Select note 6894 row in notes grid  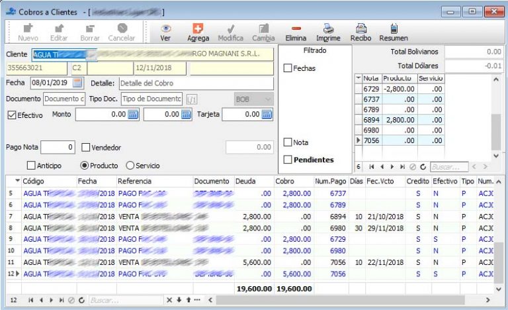point(400,120)
